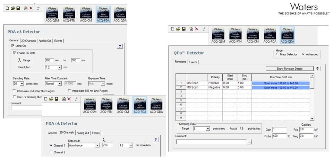Open the Resolution 1.2 nm dropdown

60,68
